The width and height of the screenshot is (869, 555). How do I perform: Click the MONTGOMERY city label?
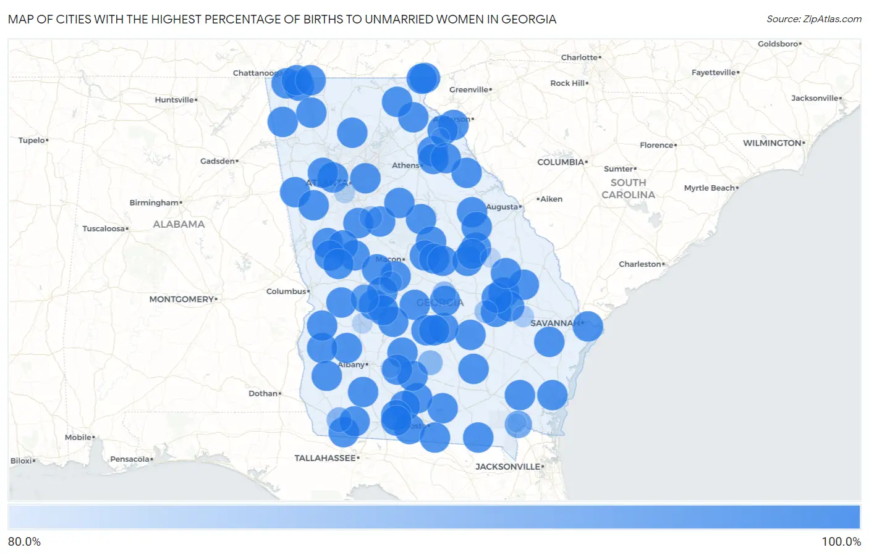182,299
